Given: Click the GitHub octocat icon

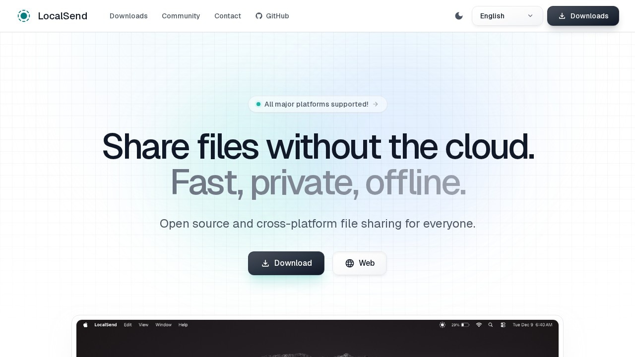Looking at the screenshot, I should tap(259, 16).
